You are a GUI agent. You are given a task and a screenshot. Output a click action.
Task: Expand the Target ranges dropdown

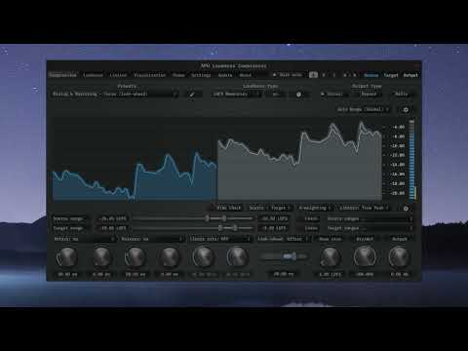[370, 228]
